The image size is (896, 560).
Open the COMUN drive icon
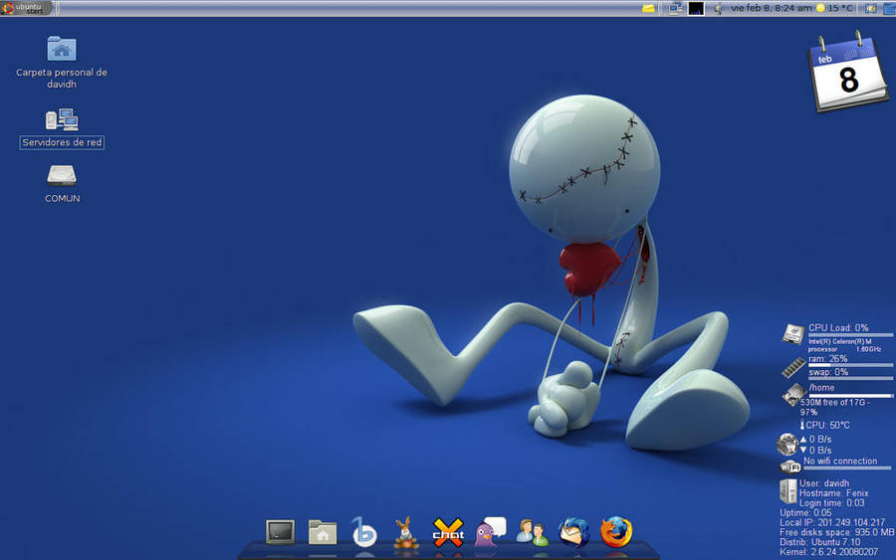click(62, 176)
